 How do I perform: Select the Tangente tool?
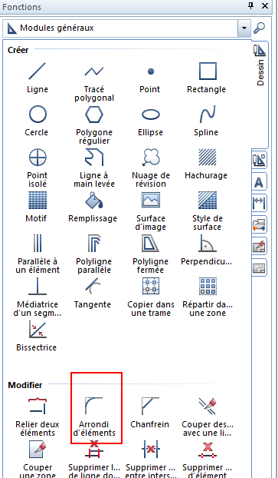93,292
